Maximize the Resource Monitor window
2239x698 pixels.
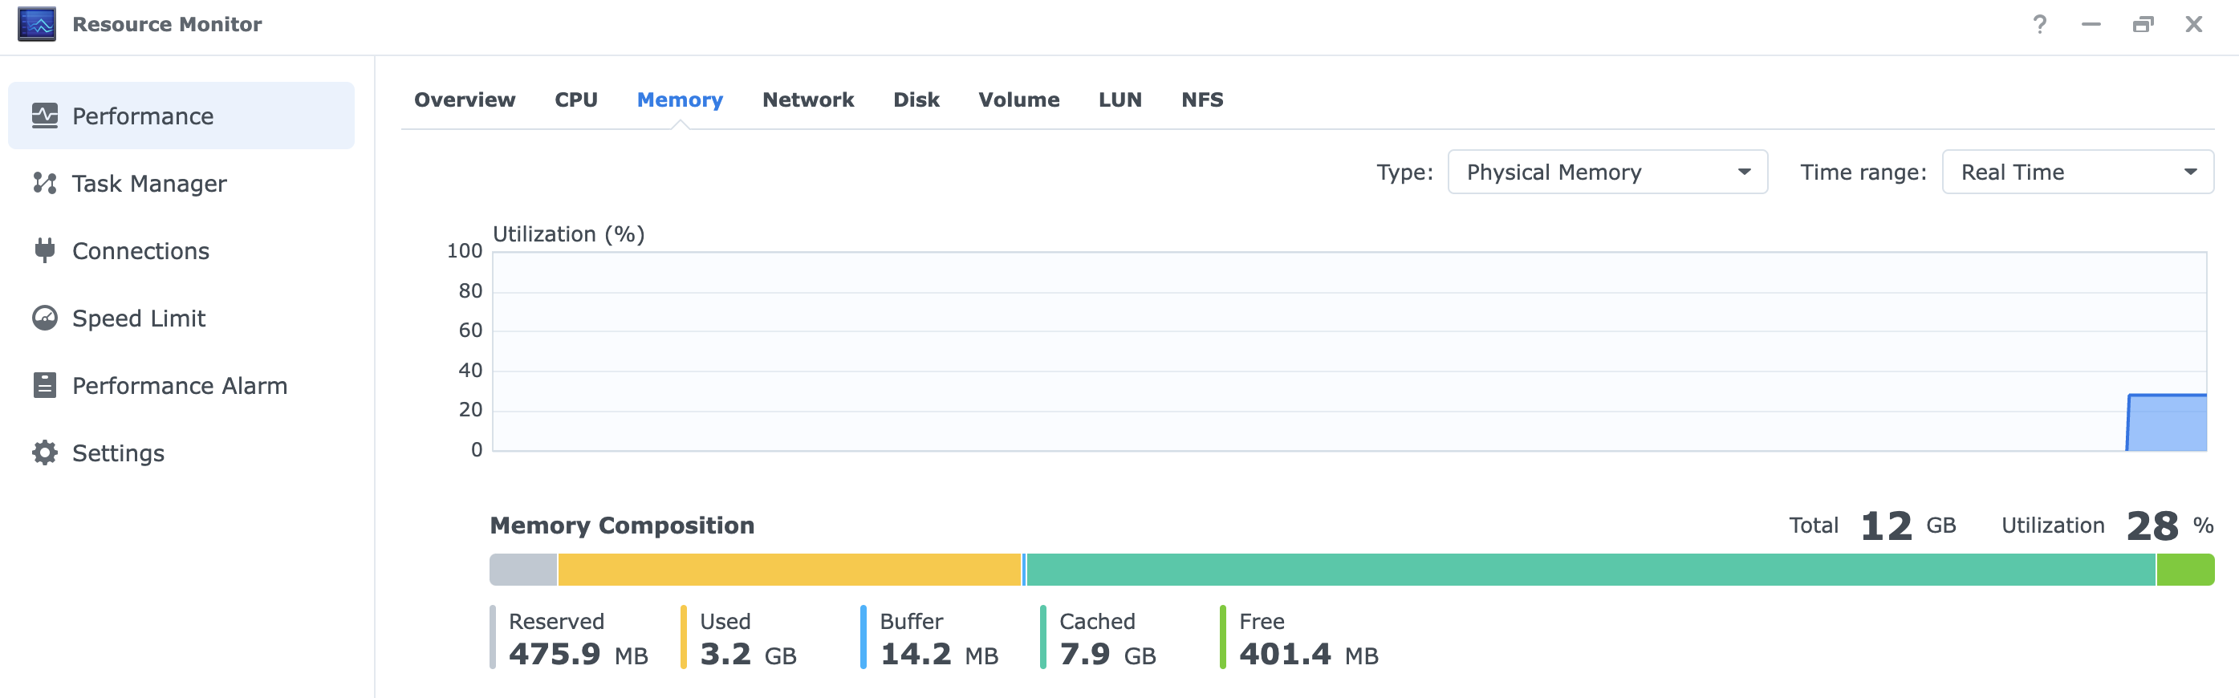pyautogui.click(x=2143, y=24)
